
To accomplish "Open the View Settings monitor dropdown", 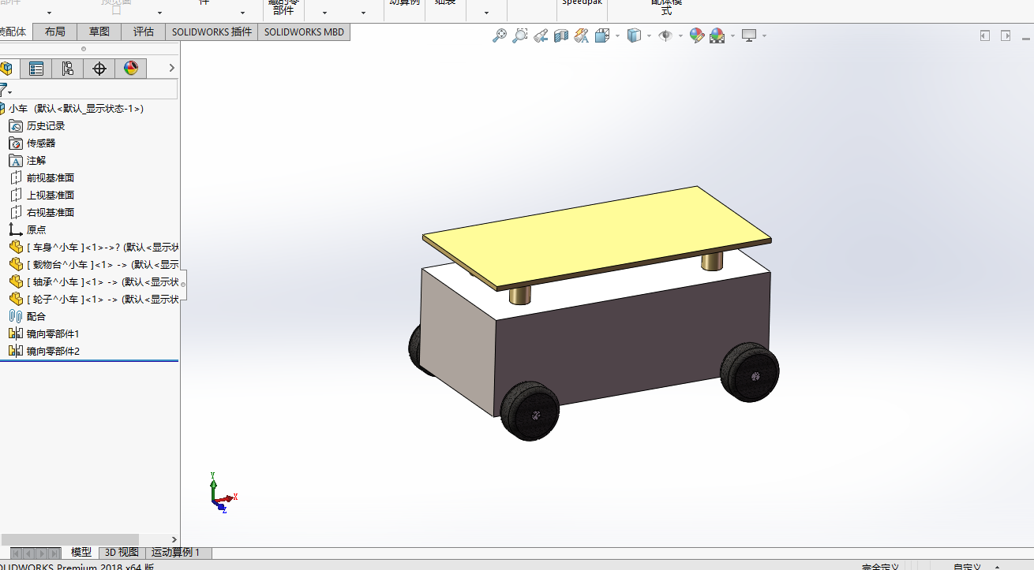I will pos(752,35).
